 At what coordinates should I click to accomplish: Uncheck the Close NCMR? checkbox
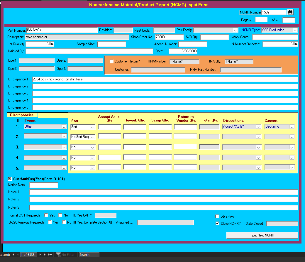[x=217, y=223]
